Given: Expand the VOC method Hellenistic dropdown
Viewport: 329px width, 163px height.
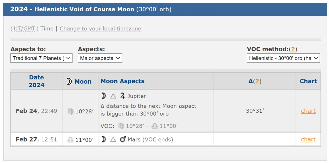Looking at the screenshot, I should 283,58.
